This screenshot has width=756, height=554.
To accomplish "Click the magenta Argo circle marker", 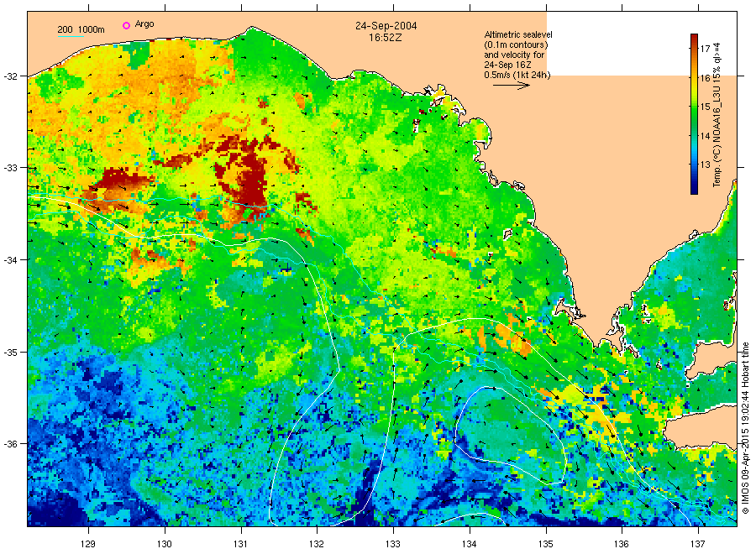I will coord(126,25).
